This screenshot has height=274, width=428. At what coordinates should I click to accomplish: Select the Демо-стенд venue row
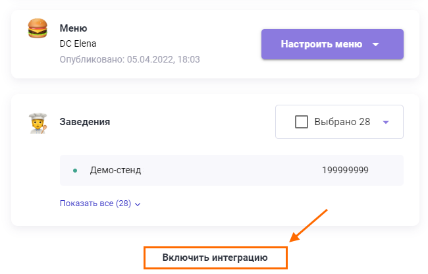tap(230, 171)
